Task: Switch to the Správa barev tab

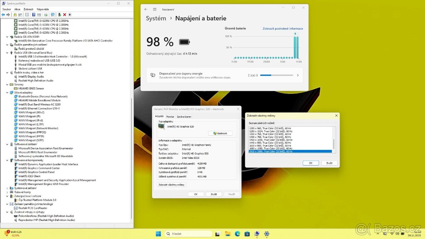Action: (x=184, y=116)
